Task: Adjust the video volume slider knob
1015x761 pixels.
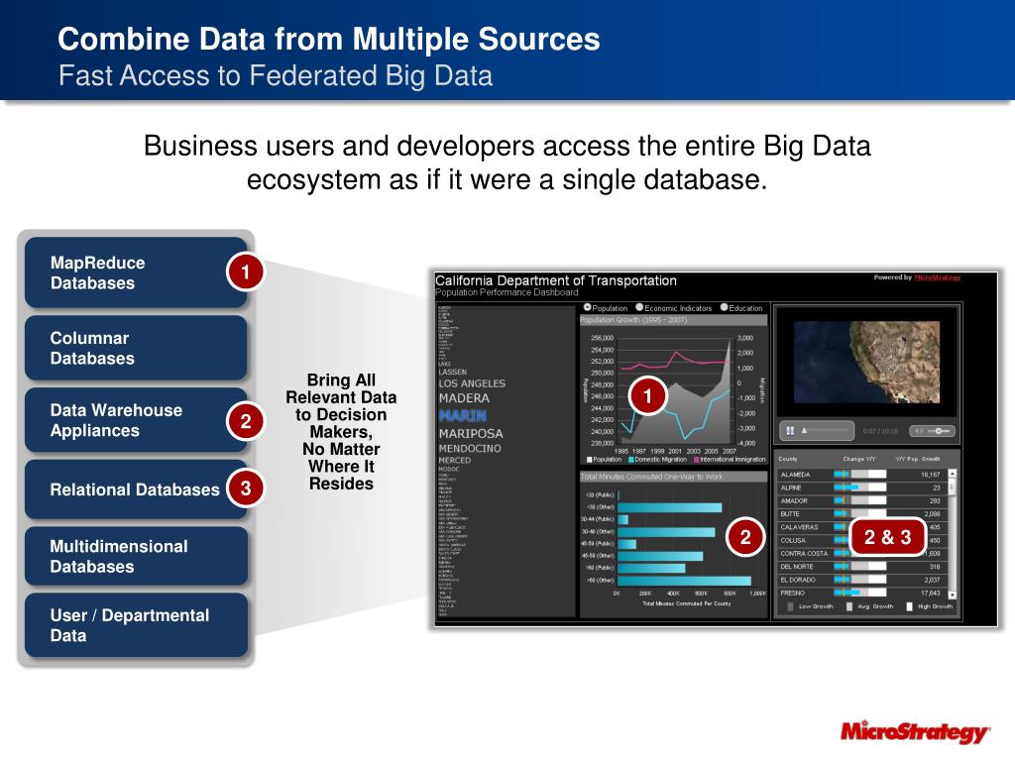Action: (939, 431)
